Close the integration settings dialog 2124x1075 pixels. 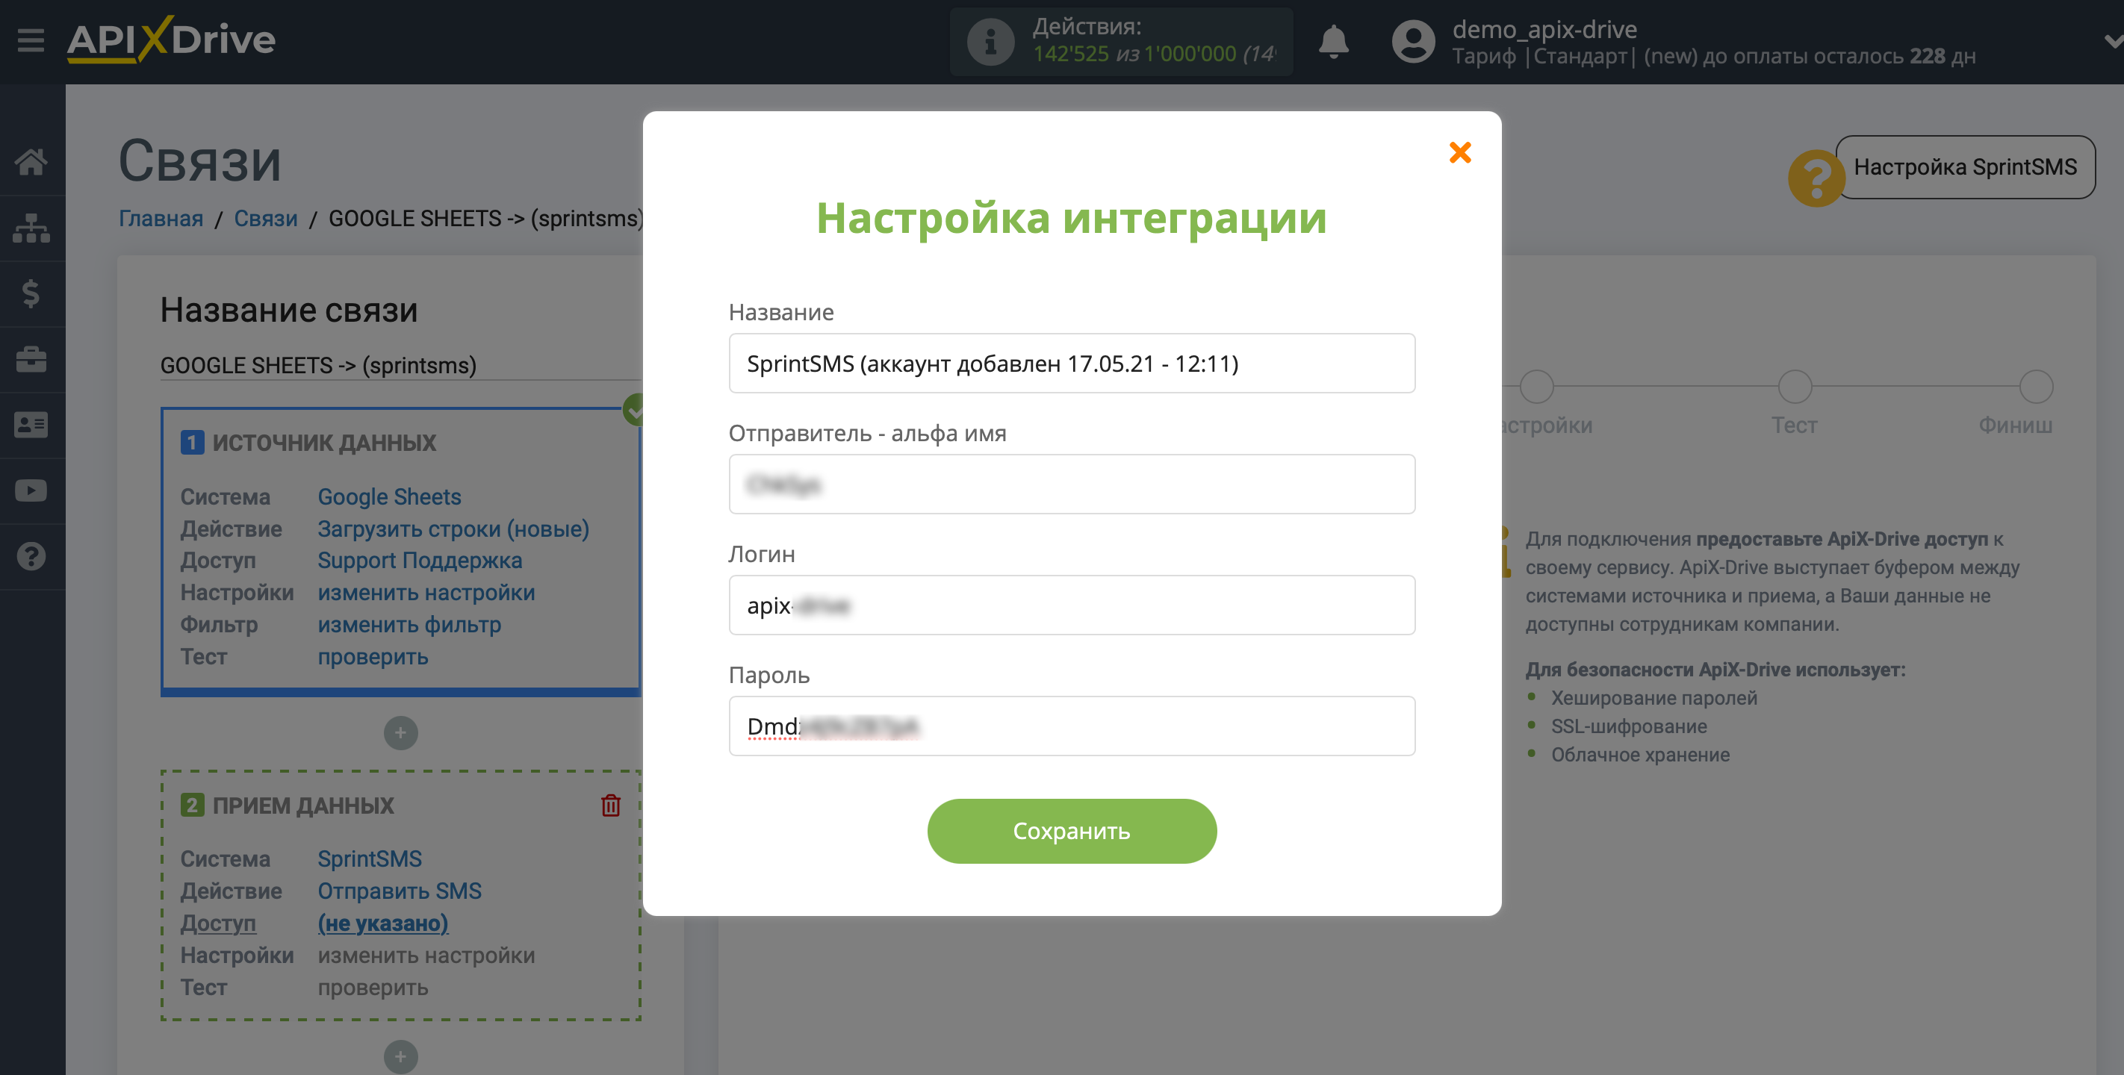pyautogui.click(x=1459, y=152)
